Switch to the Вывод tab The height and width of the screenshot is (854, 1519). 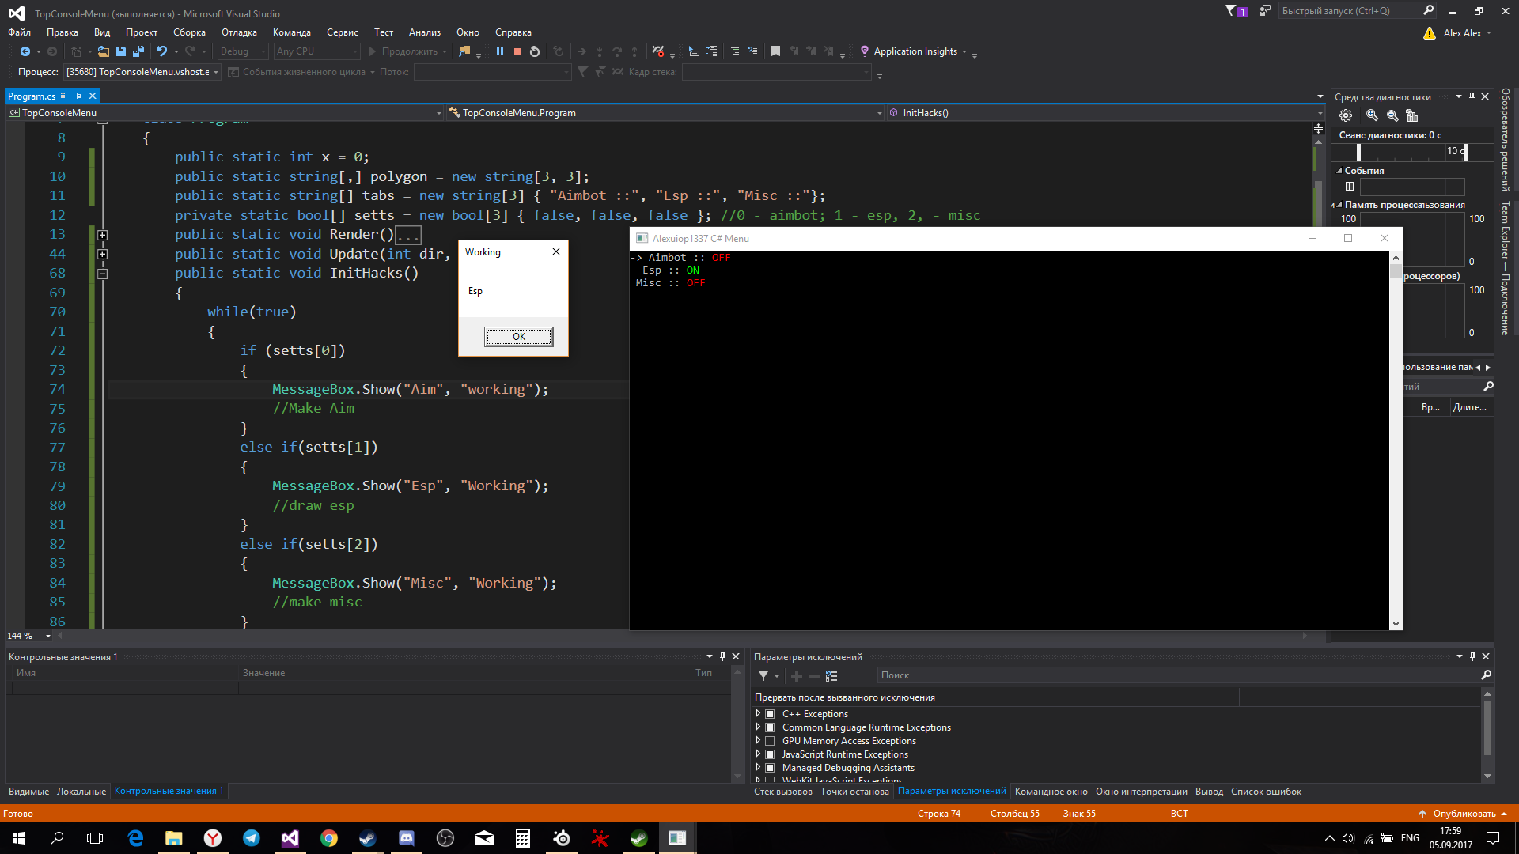pyautogui.click(x=1209, y=792)
